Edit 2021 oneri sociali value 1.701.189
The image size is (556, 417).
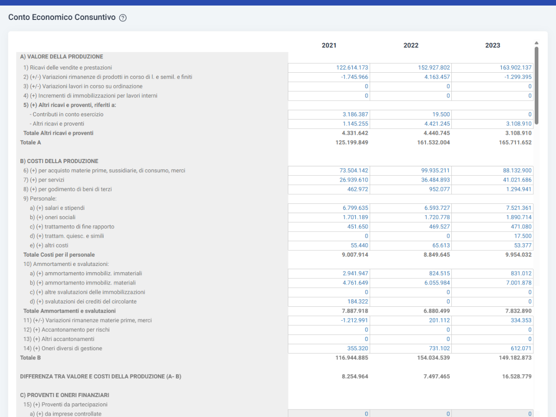329,218
